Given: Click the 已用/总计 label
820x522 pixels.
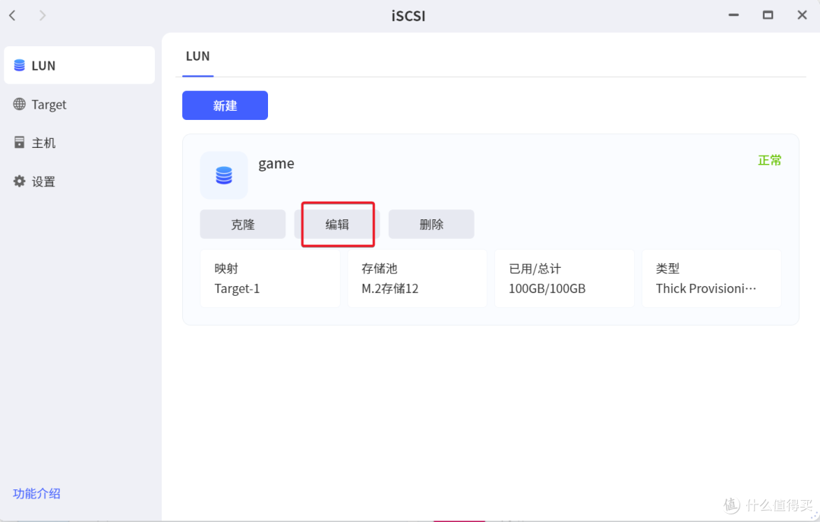Looking at the screenshot, I should pyautogui.click(x=535, y=269).
